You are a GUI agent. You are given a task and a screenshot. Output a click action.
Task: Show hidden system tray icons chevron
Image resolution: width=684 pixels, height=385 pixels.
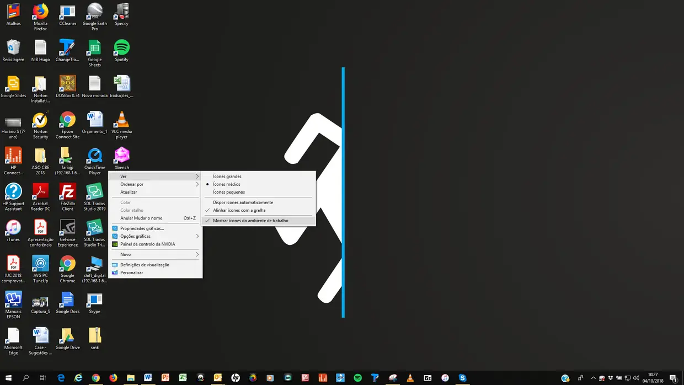(593, 378)
